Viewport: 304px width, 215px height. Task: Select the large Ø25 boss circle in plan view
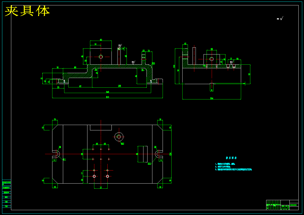[x=119, y=137]
